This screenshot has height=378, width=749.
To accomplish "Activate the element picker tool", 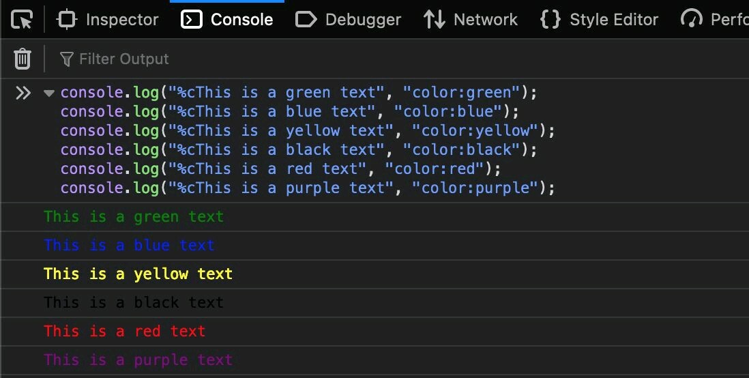I will pos(22,20).
